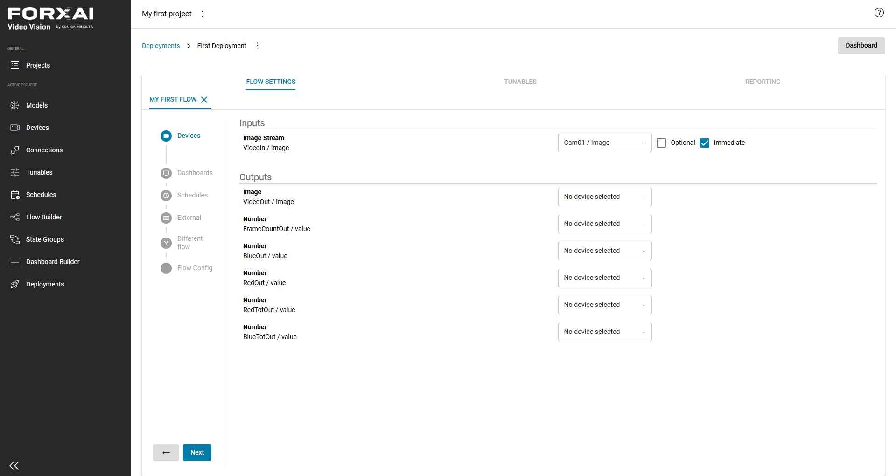896x476 pixels.
Task: Enable the Optional checkbox
Action: [x=661, y=143]
